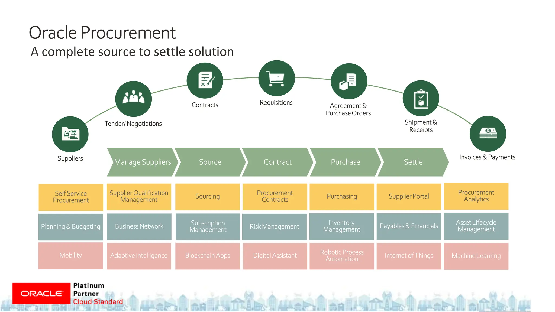This screenshot has height=312, width=555.
Task: Click the red Oracle logo
Action: (41, 294)
